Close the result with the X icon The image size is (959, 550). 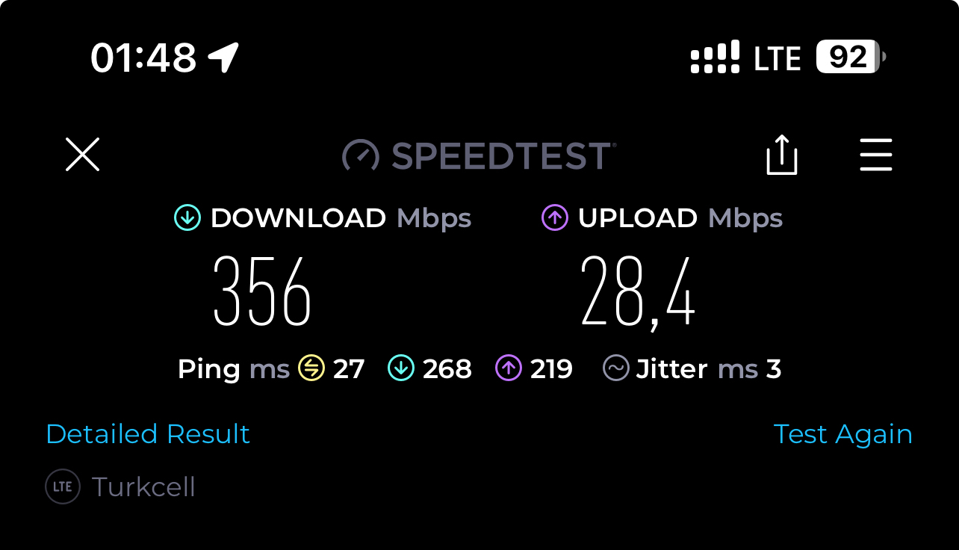click(82, 155)
